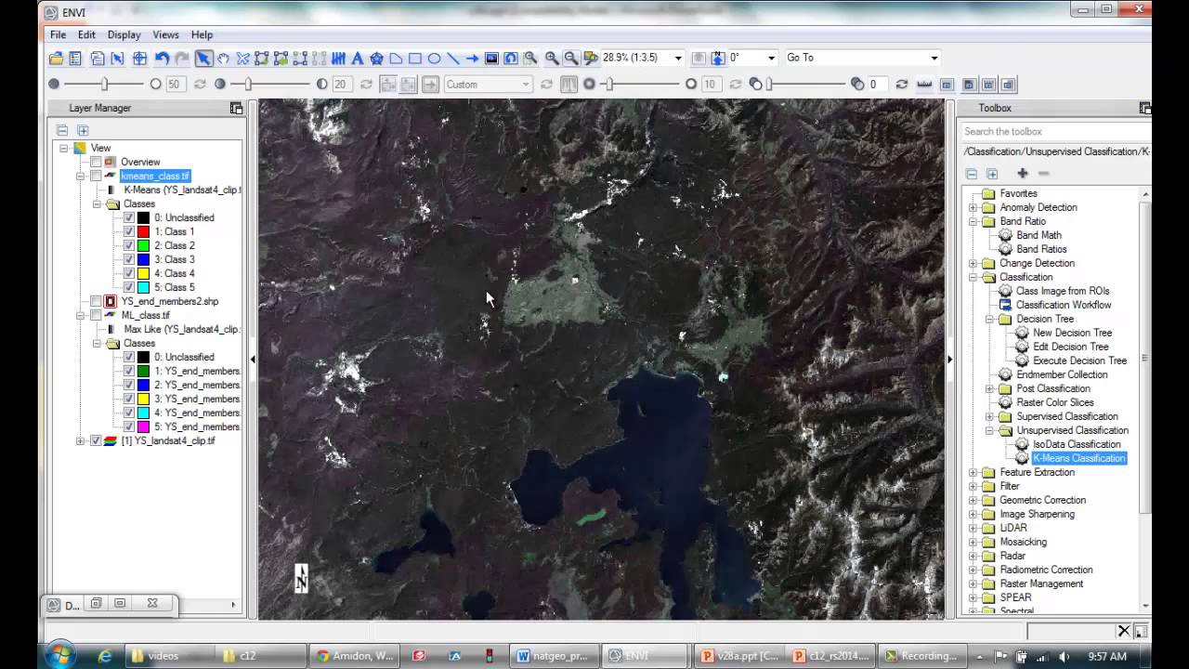Activate the Select arrow tool

(x=203, y=59)
